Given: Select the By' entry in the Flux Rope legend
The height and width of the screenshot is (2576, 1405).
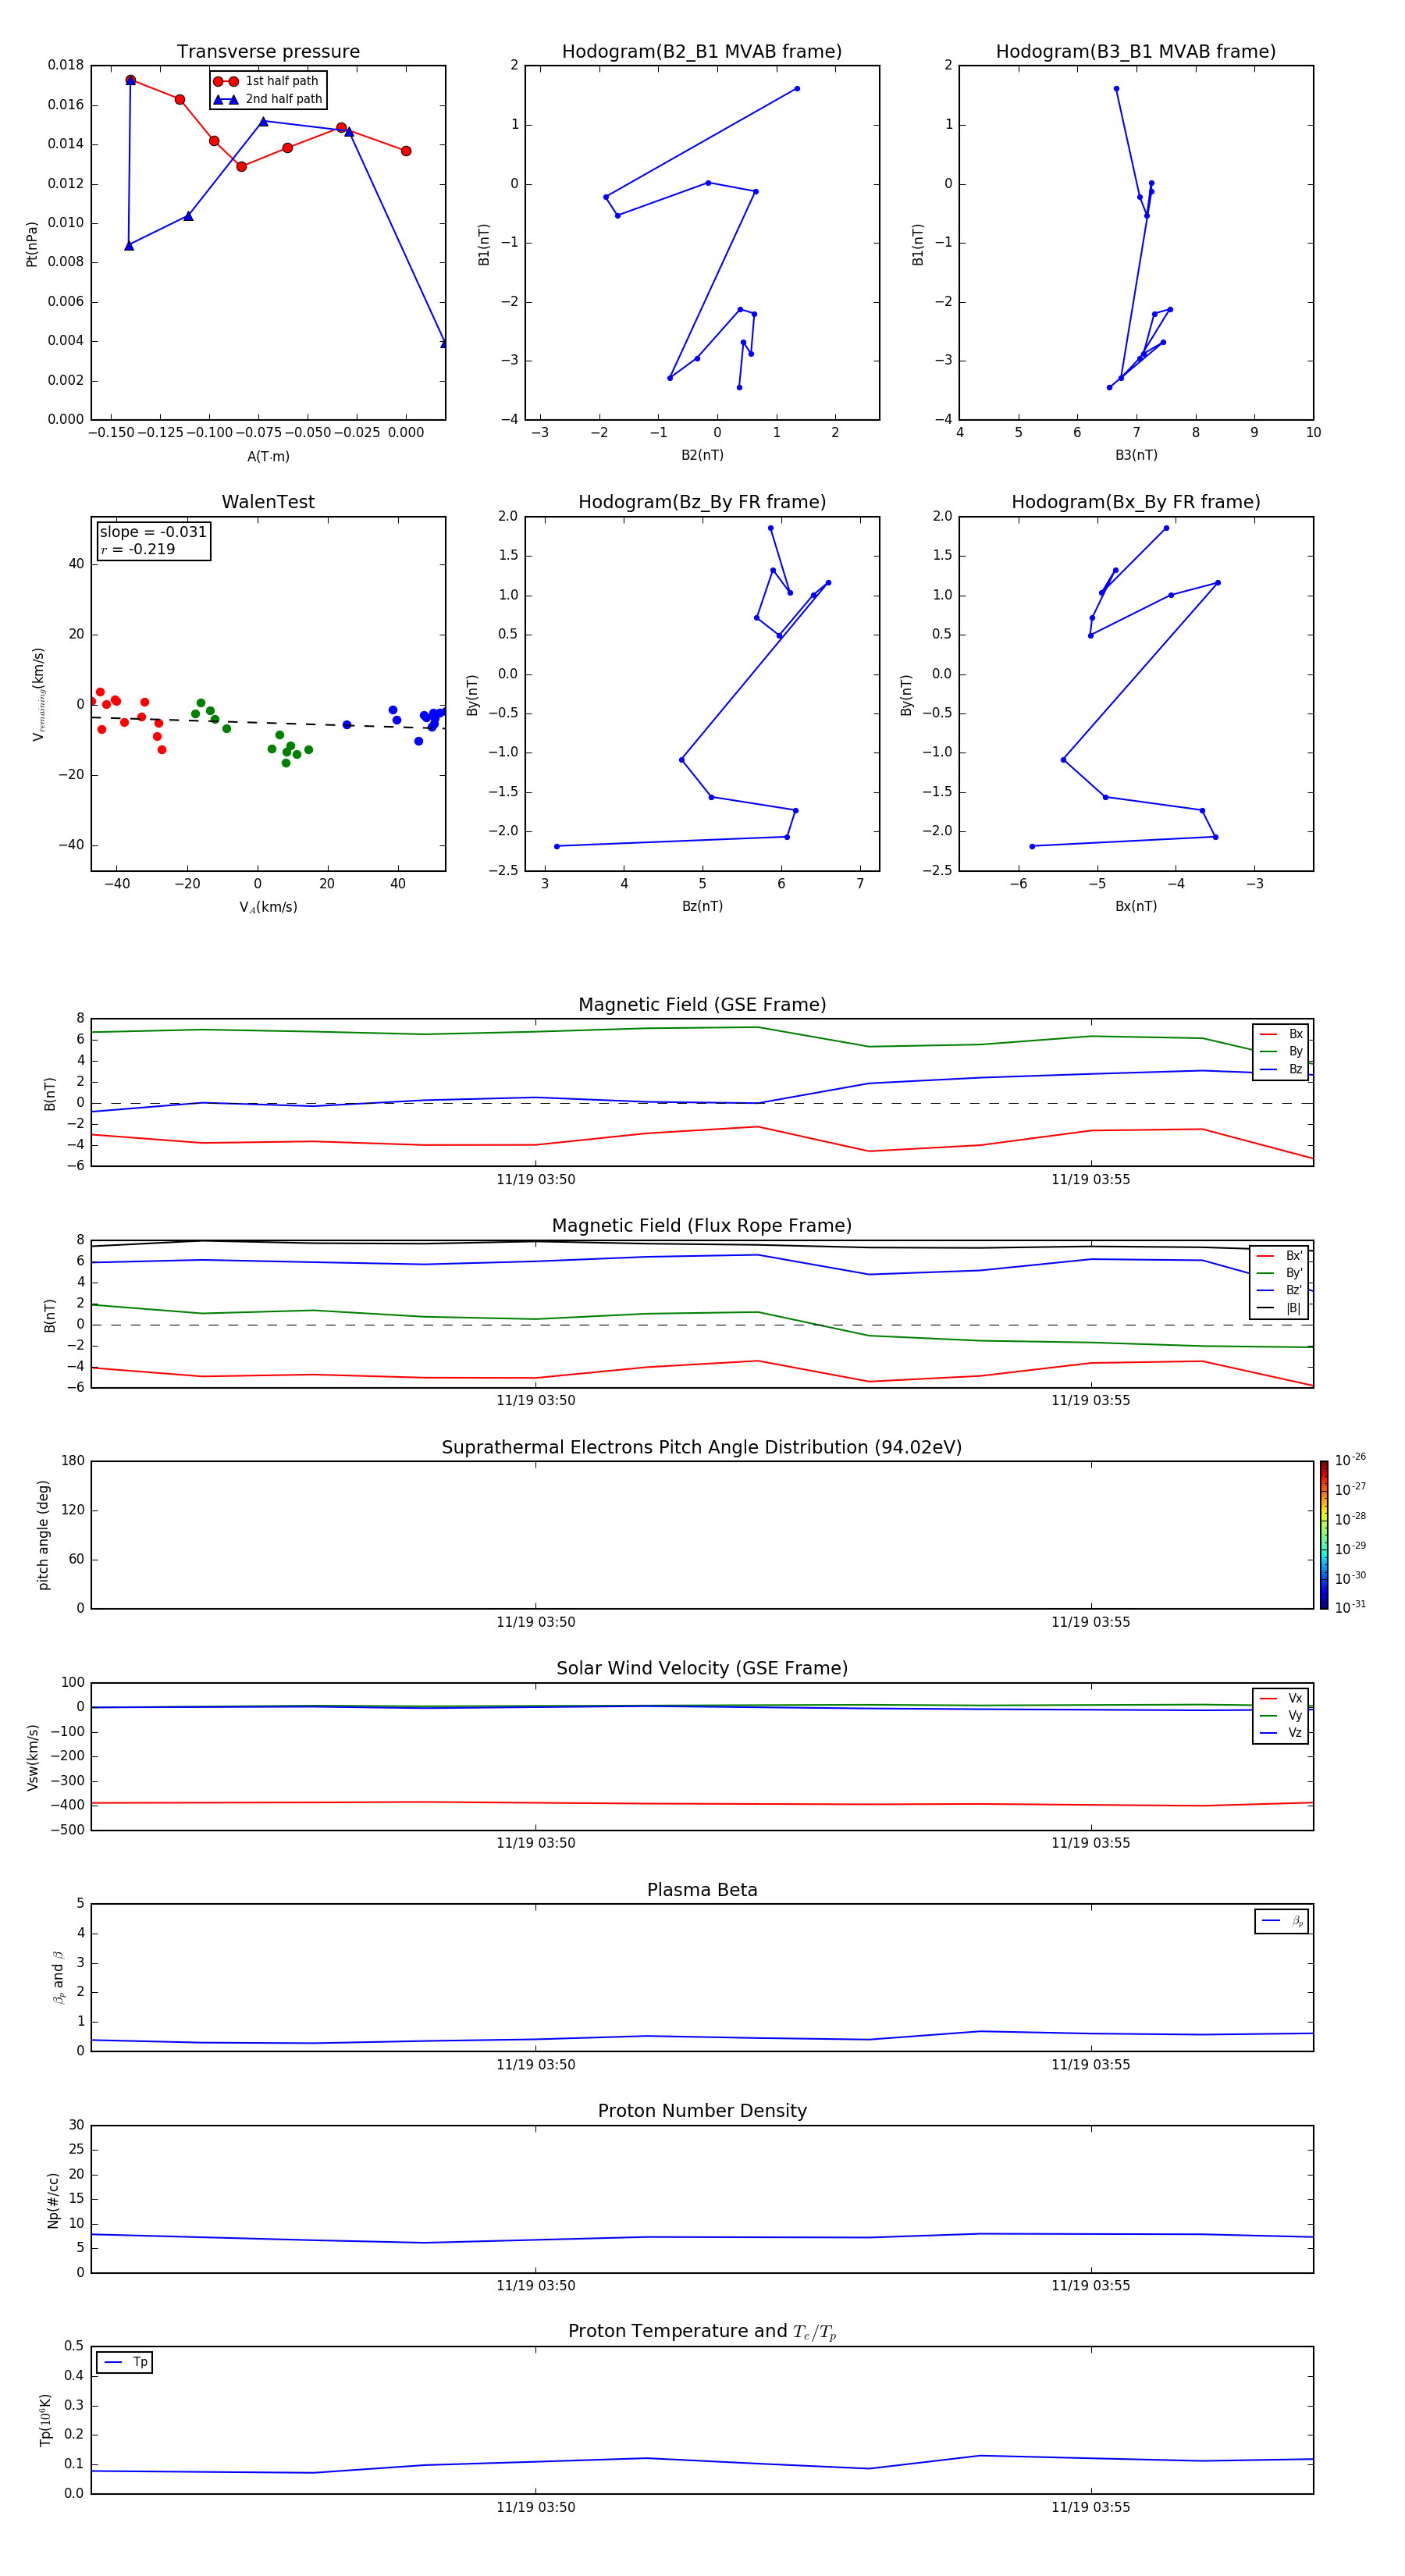Looking at the screenshot, I should click(x=1280, y=1274).
